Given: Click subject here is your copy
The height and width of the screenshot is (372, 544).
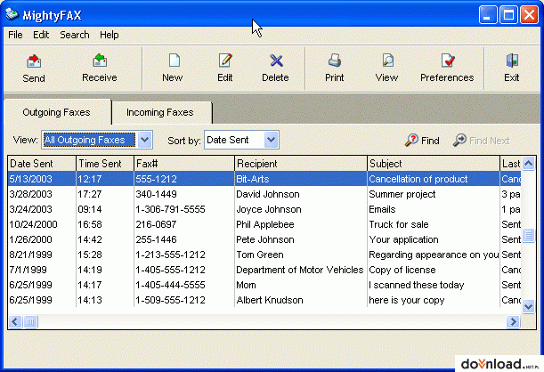Looking at the screenshot, I should [x=407, y=300].
